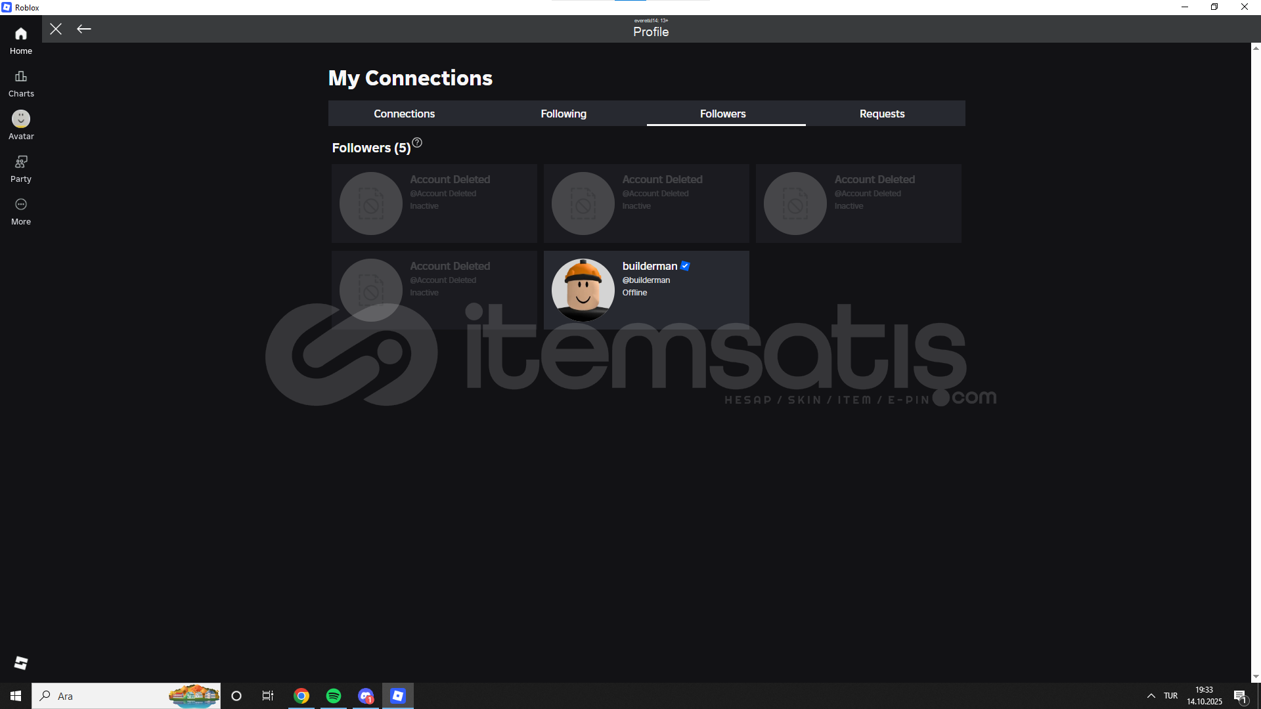Click the back arrow in top bar
The width and height of the screenshot is (1261, 709).
point(84,29)
